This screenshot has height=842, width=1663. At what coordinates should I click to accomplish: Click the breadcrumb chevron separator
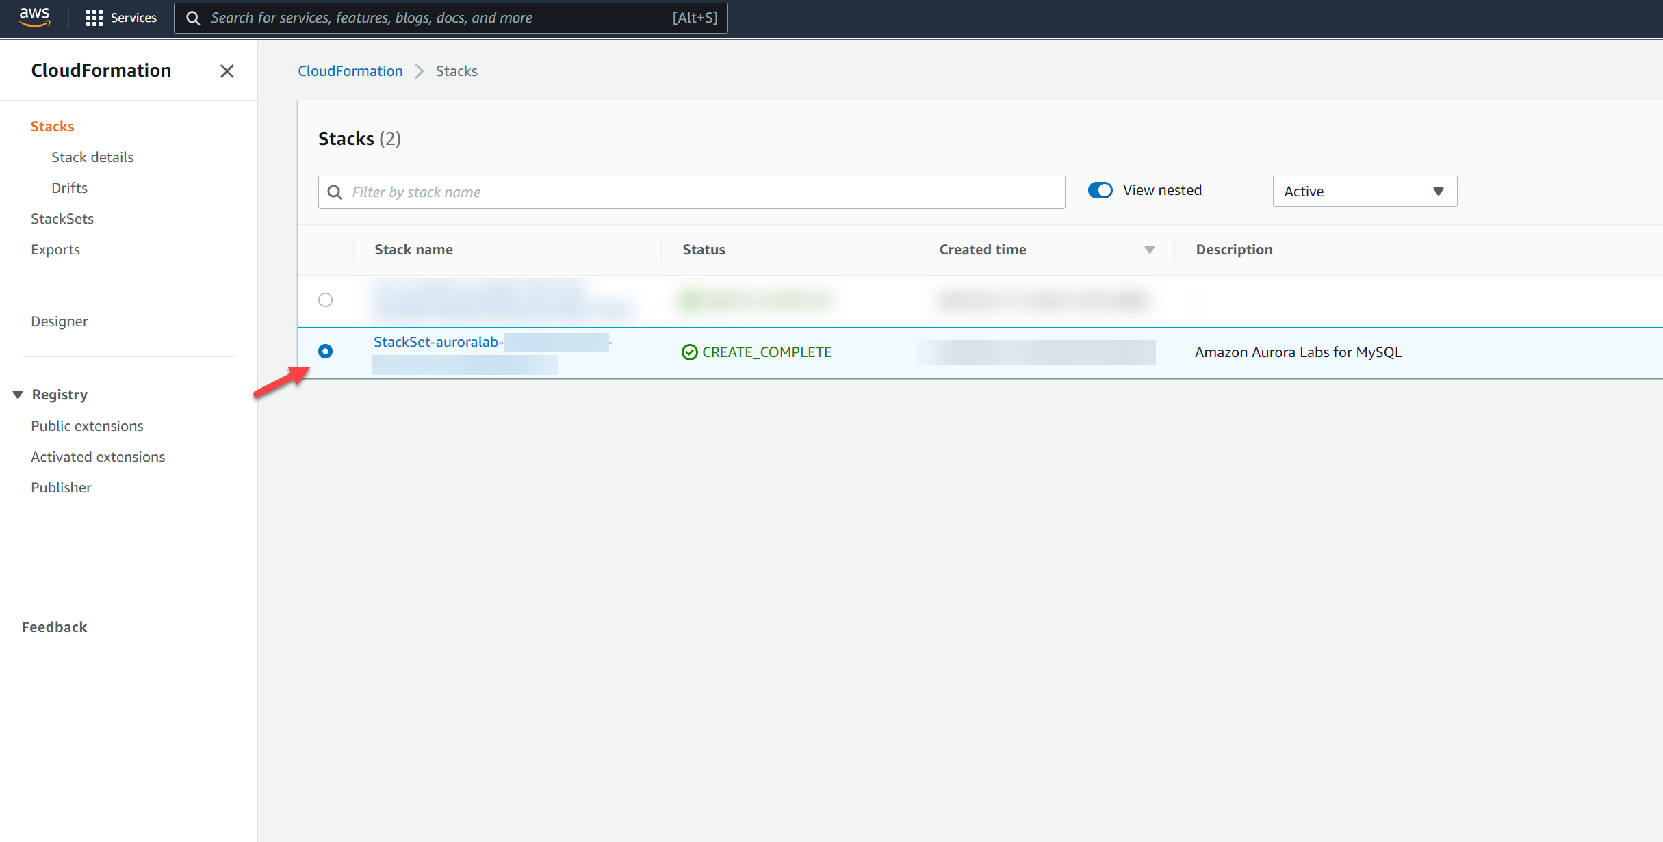[x=420, y=71]
